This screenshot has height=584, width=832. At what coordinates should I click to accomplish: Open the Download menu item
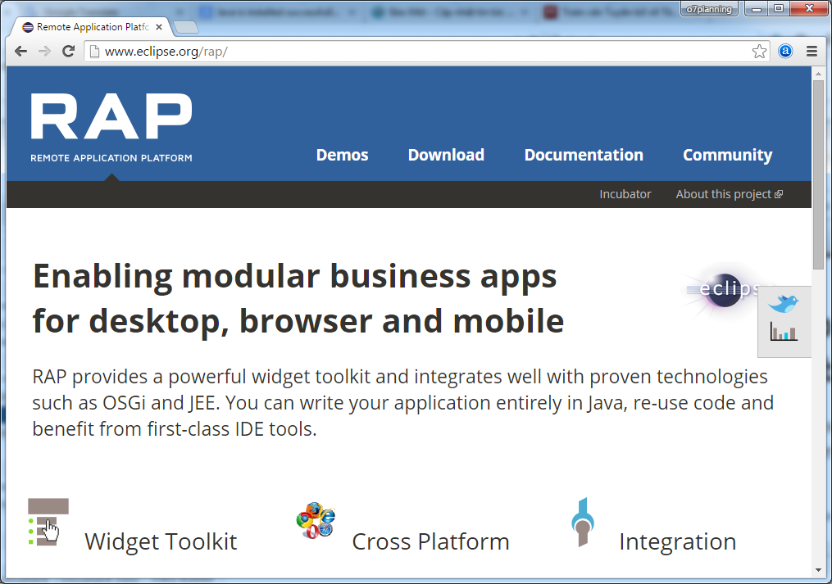(x=446, y=155)
